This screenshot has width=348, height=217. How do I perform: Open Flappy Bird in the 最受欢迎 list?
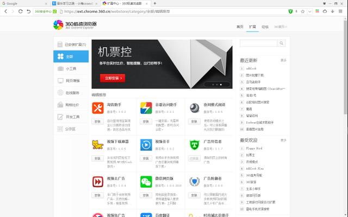pos(254,148)
